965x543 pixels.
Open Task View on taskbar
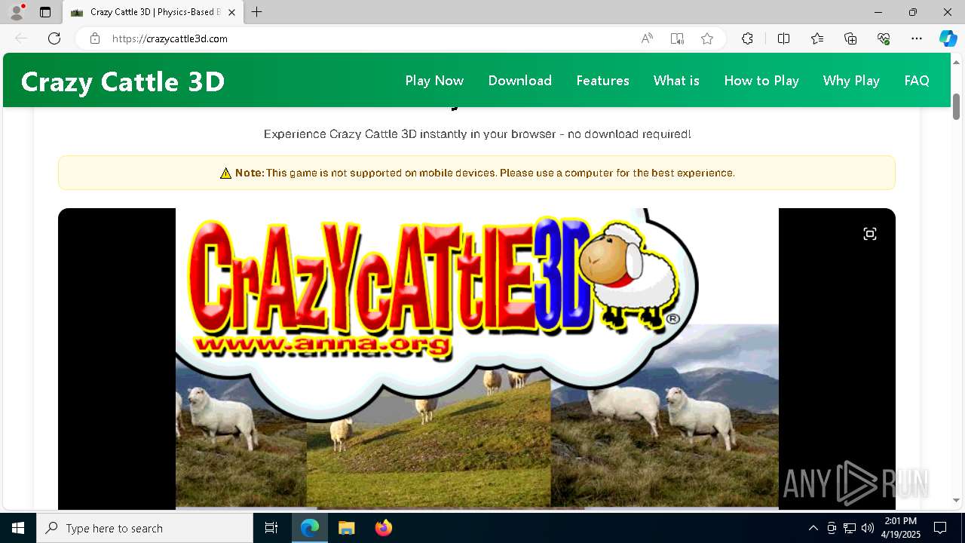pyautogui.click(x=271, y=528)
